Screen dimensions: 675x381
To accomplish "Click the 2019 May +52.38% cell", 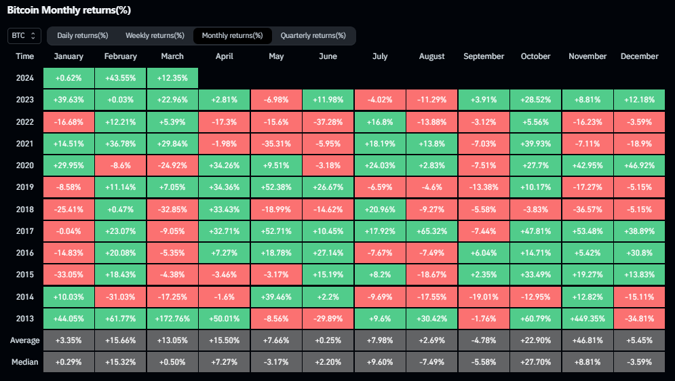I will pos(276,187).
